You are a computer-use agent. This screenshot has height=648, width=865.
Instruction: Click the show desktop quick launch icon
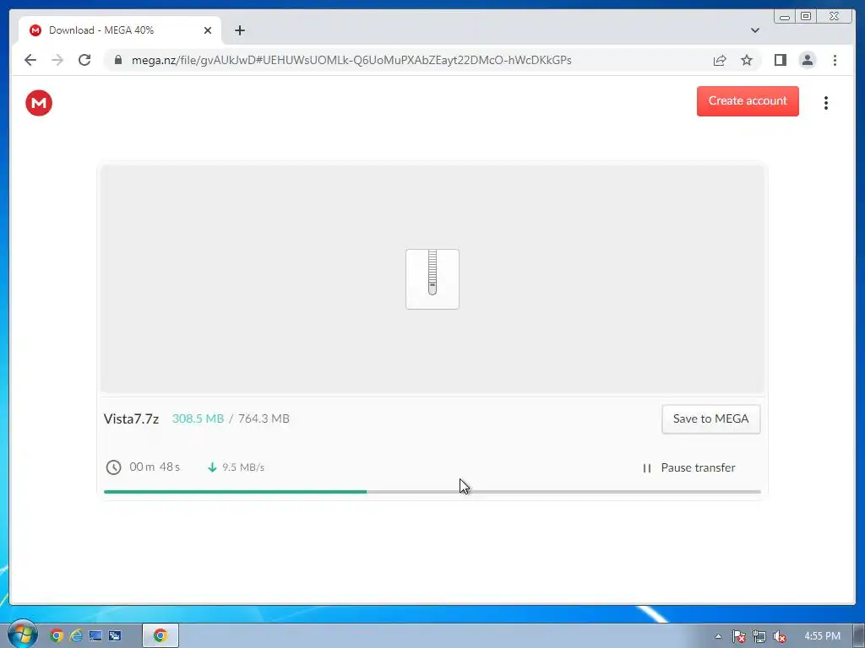(95, 635)
